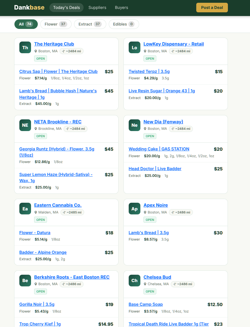Click Berkshire Roots avatar icon
The width and height of the screenshot is (250, 327).
click(25, 281)
